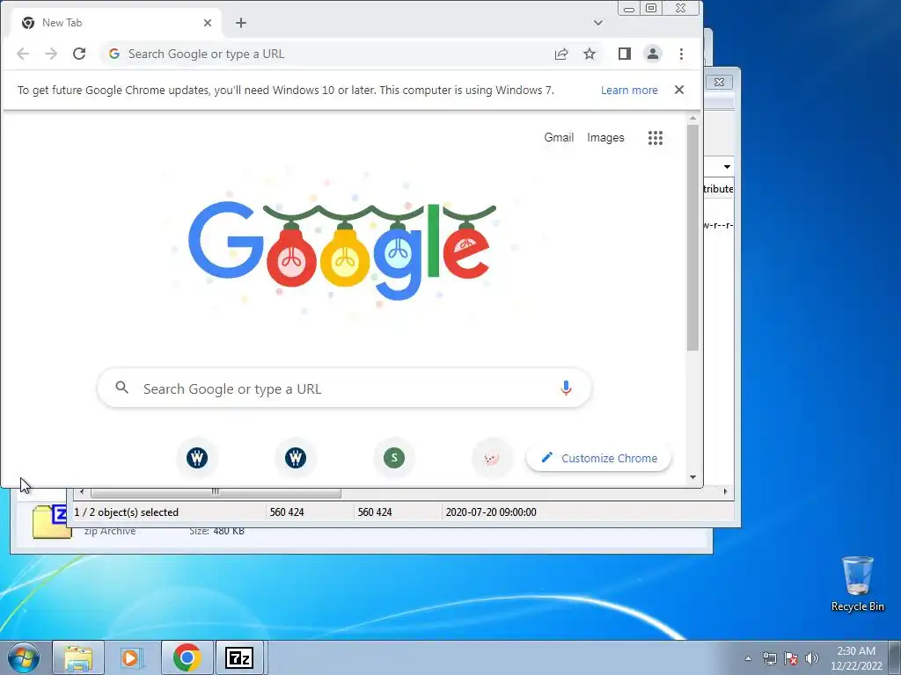
Task: Open the 7-Zip path dropdown arrow
Action: (727, 167)
